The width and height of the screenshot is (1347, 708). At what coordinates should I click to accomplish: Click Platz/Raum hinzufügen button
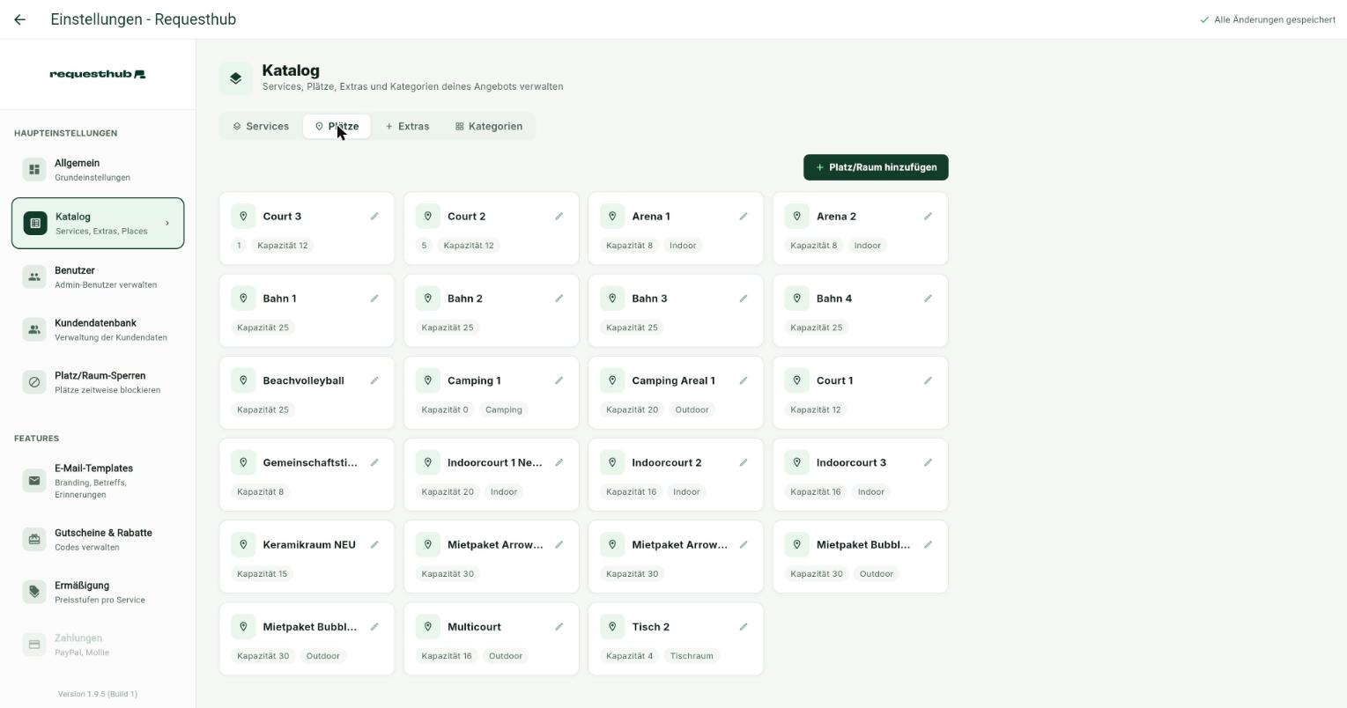pyautogui.click(x=876, y=167)
